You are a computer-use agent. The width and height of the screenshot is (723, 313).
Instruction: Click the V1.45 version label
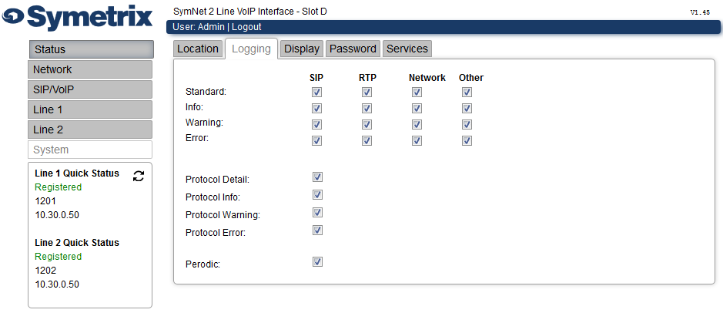[700, 13]
